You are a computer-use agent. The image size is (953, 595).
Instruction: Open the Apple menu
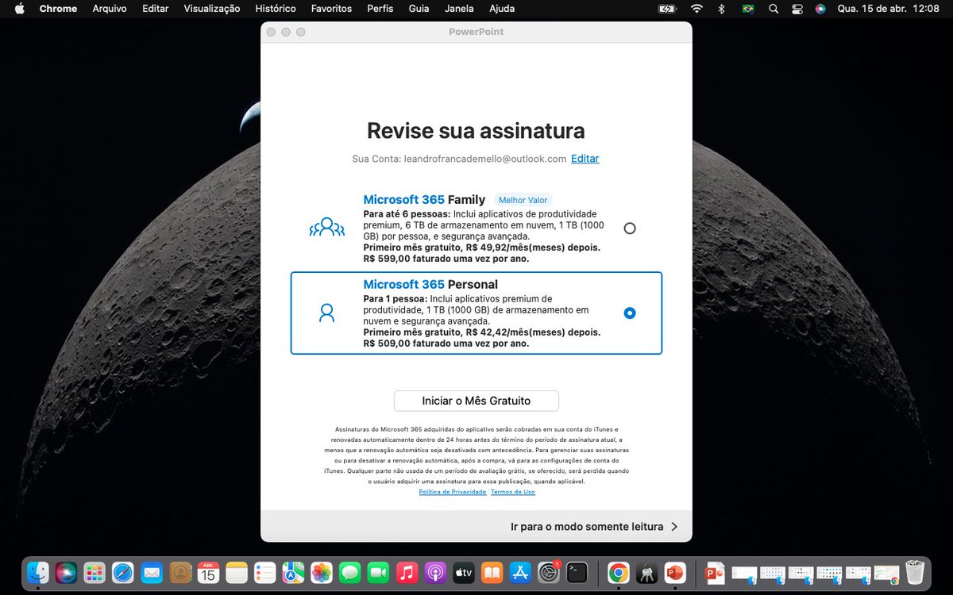(x=20, y=9)
